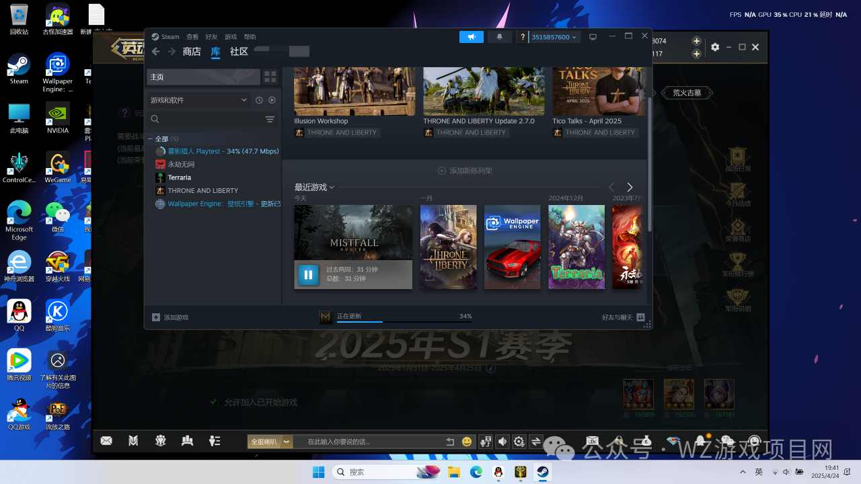861x484 pixels.
Task: Click the Steam announcements megaphone icon
Action: (471, 37)
